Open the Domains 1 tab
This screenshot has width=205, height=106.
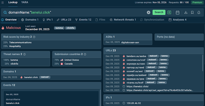click(30, 20)
